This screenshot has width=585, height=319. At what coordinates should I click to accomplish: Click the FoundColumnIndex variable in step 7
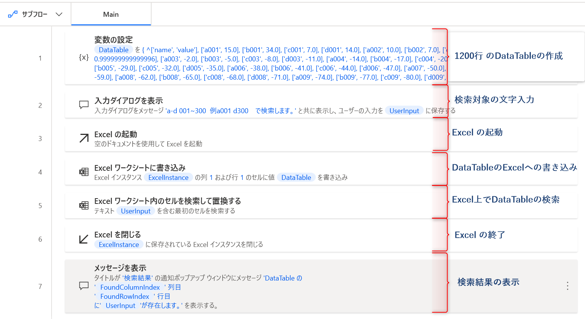click(x=130, y=287)
